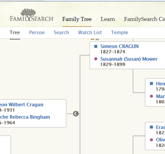This screenshot has height=154, width=165.
Task: Open Susannah (Susan) Mower's person link
Action: (x=129, y=59)
